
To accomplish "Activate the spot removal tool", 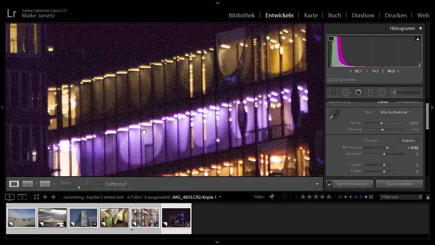I will (346, 93).
